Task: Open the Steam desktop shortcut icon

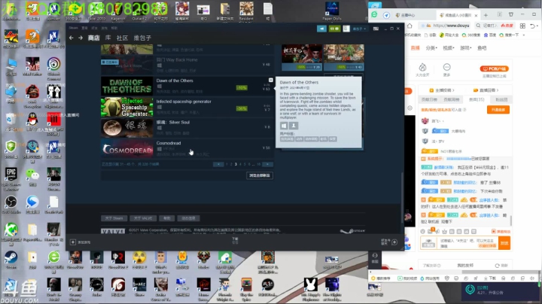Action: click(11, 260)
